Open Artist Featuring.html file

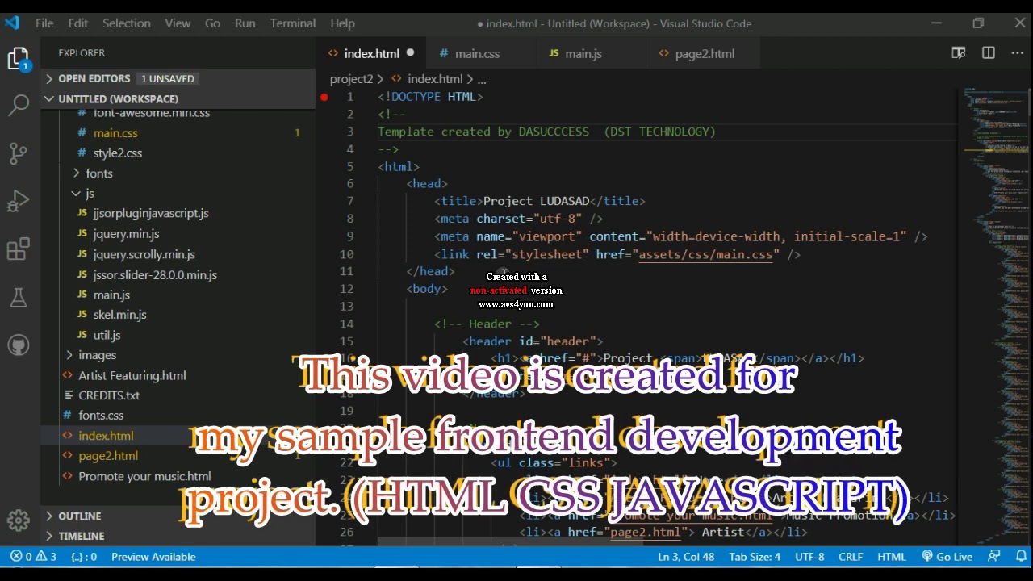point(132,375)
